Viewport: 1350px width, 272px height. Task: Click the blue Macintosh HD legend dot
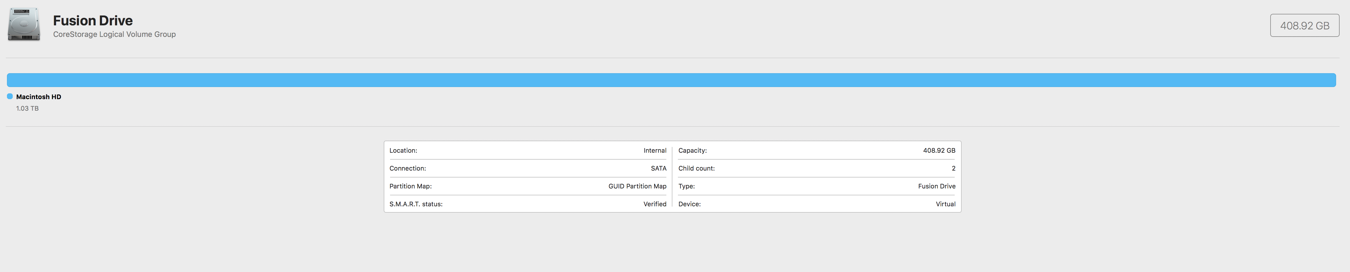pyautogui.click(x=10, y=96)
